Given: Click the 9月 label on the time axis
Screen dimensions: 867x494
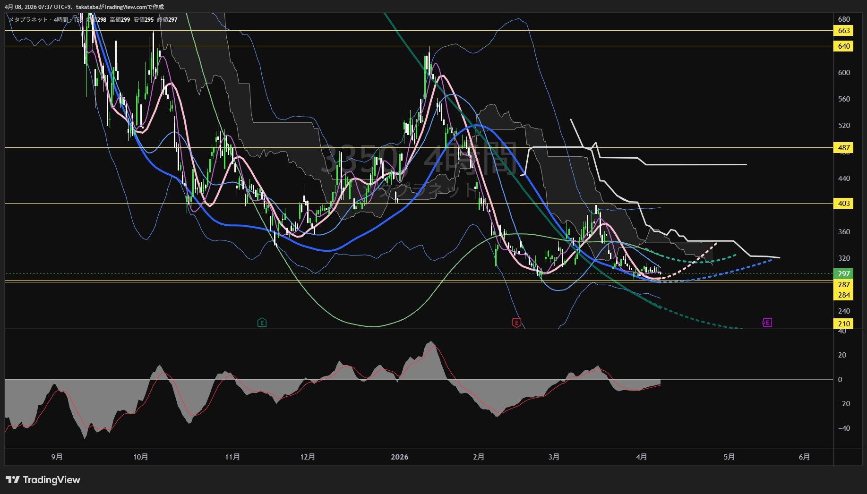Looking at the screenshot, I should click(x=57, y=457).
